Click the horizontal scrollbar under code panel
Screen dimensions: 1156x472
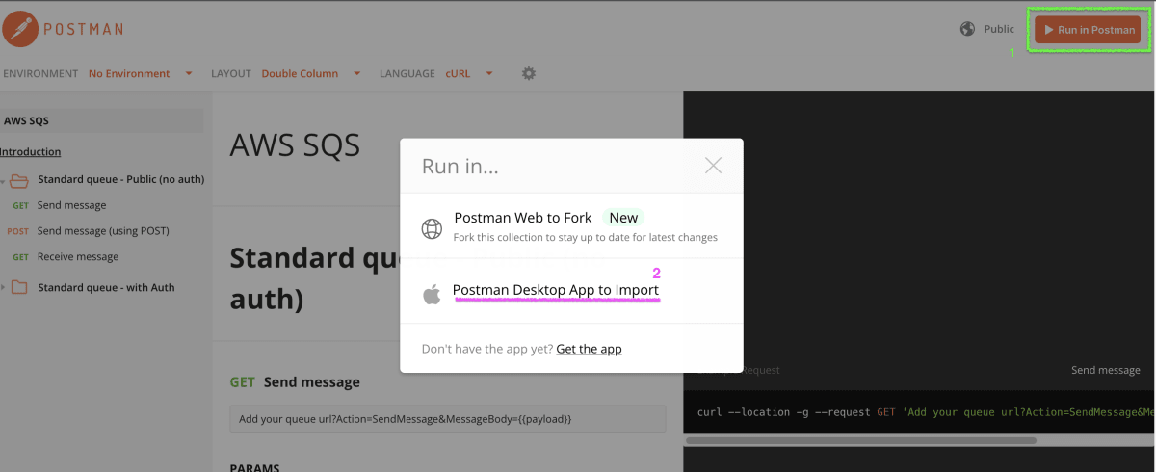click(860, 440)
